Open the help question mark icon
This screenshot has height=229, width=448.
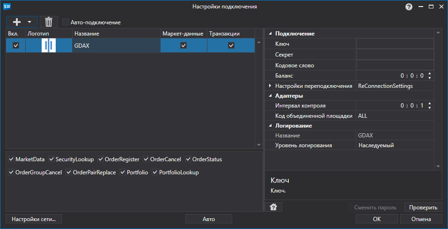409,7
